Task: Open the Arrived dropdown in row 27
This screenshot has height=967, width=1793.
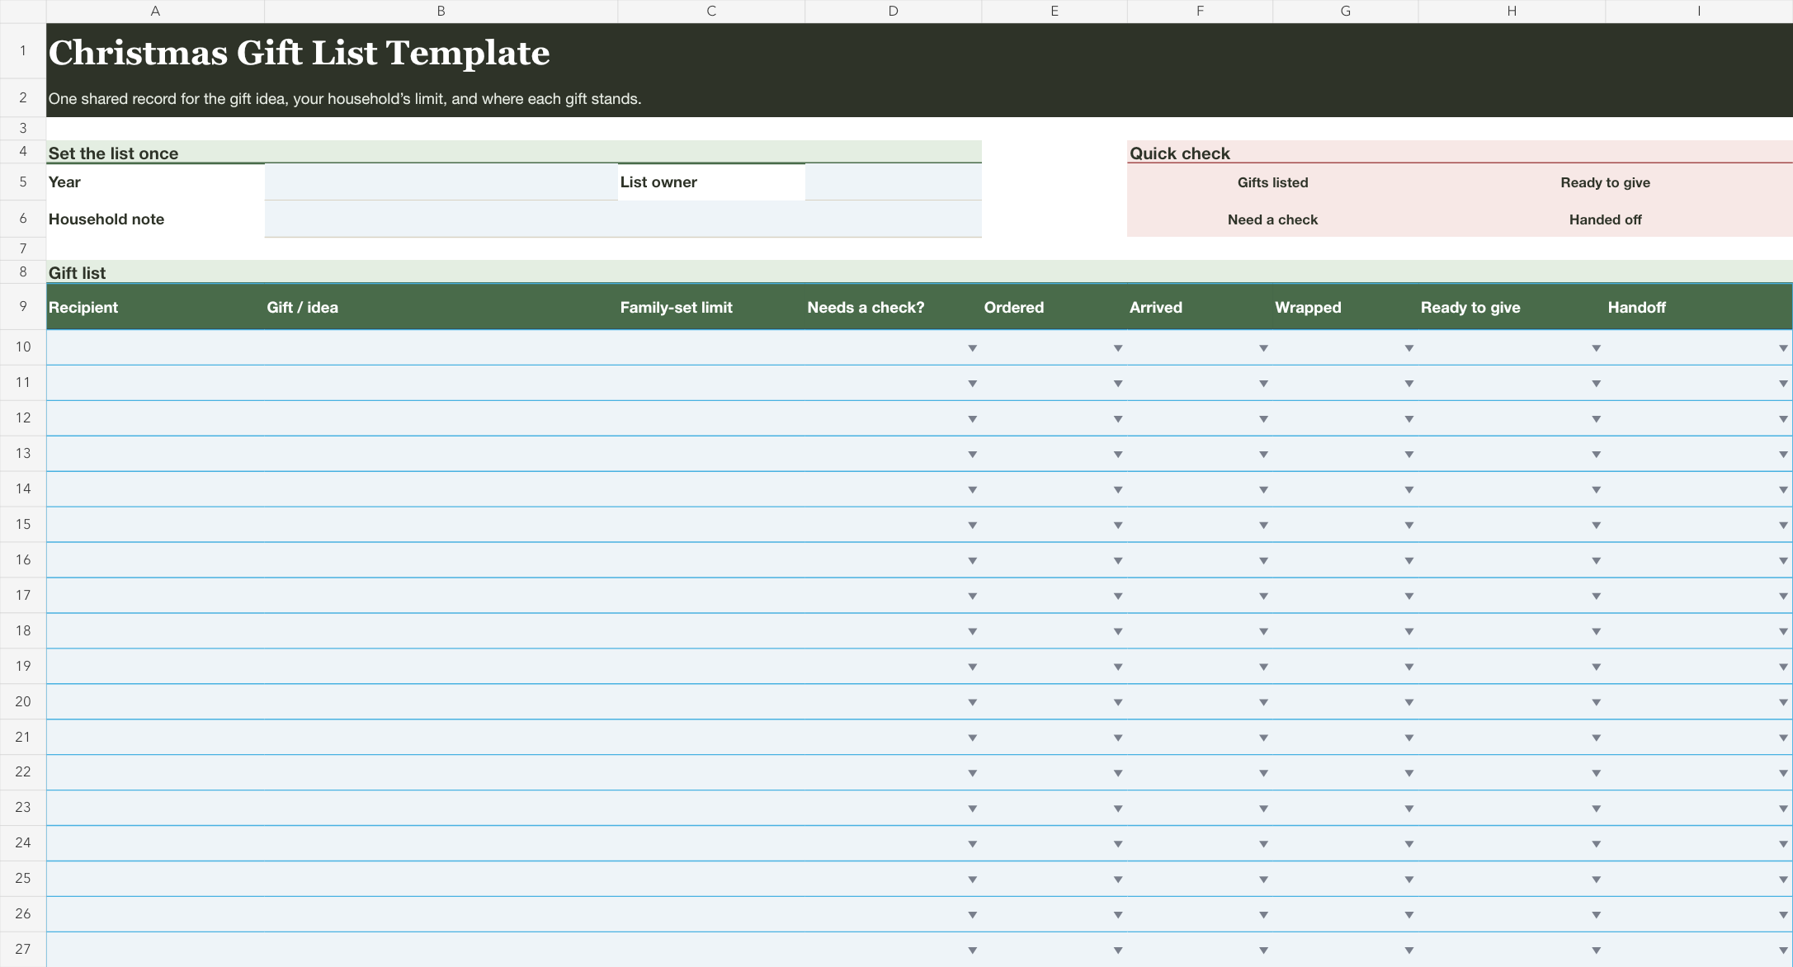Action: [x=1263, y=950]
